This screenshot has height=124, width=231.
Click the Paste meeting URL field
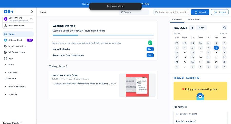171,12
